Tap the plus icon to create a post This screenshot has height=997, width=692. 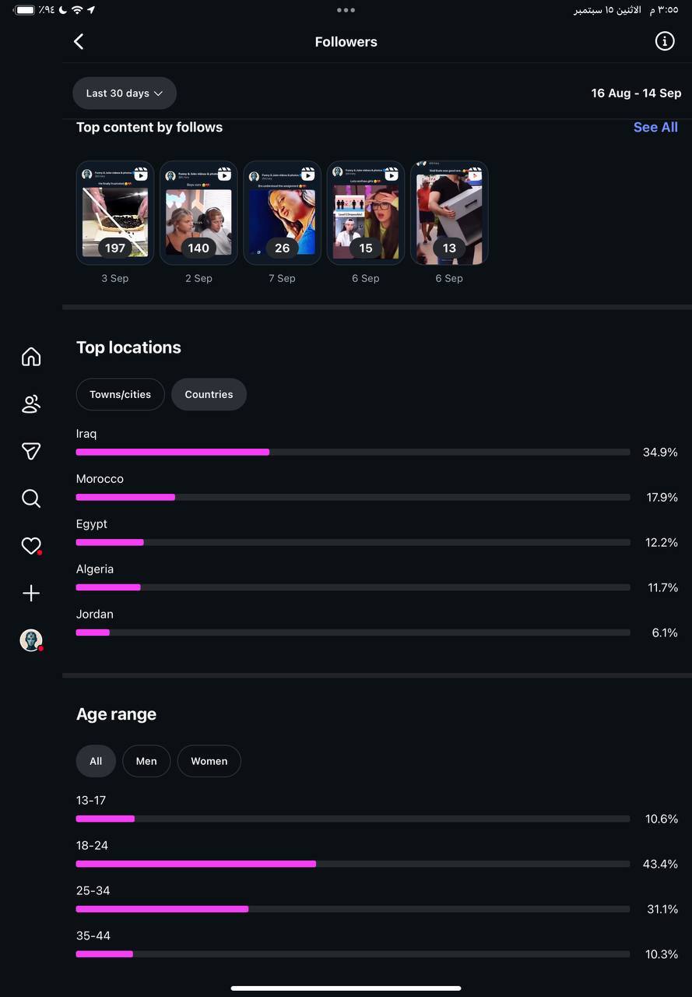pos(31,594)
